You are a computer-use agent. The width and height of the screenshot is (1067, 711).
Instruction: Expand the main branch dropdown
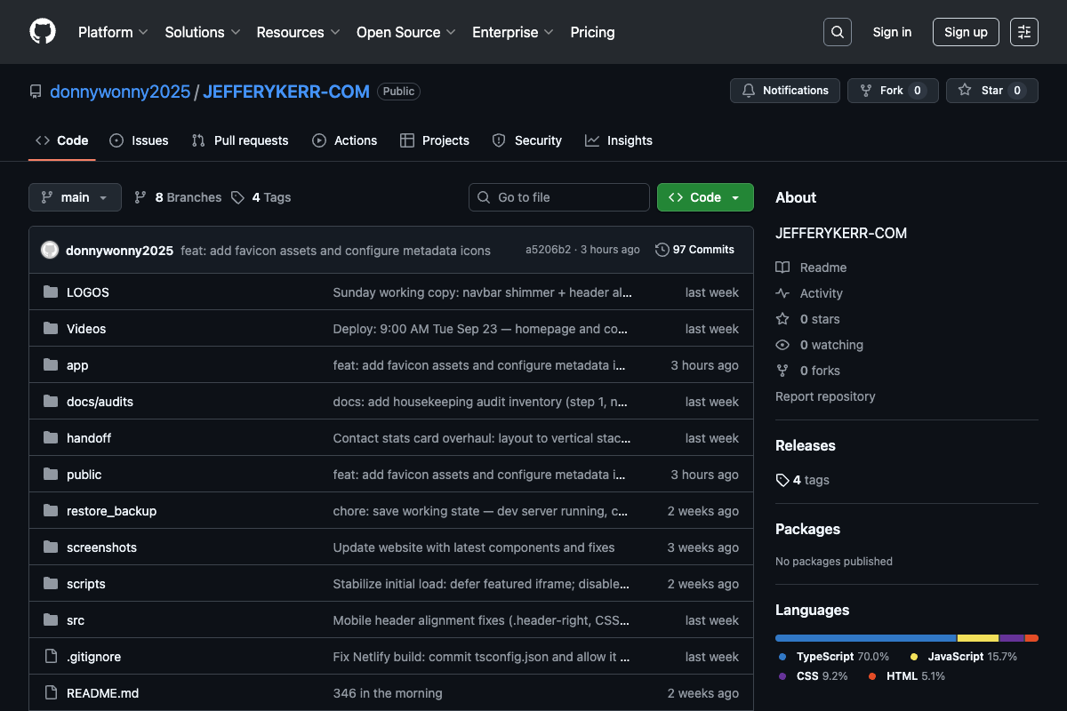[x=75, y=197]
